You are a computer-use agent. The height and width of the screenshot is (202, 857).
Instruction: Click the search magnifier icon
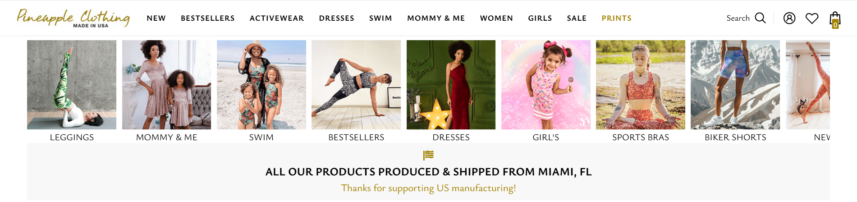pyautogui.click(x=760, y=18)
